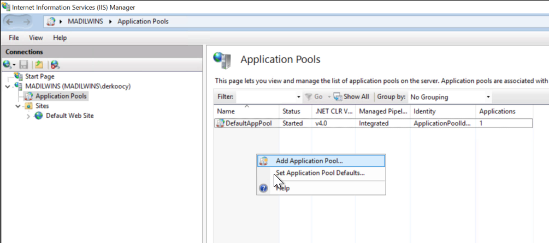Sort by the Status column header
The height and width of the screenshot is (243, 549).
296,111
